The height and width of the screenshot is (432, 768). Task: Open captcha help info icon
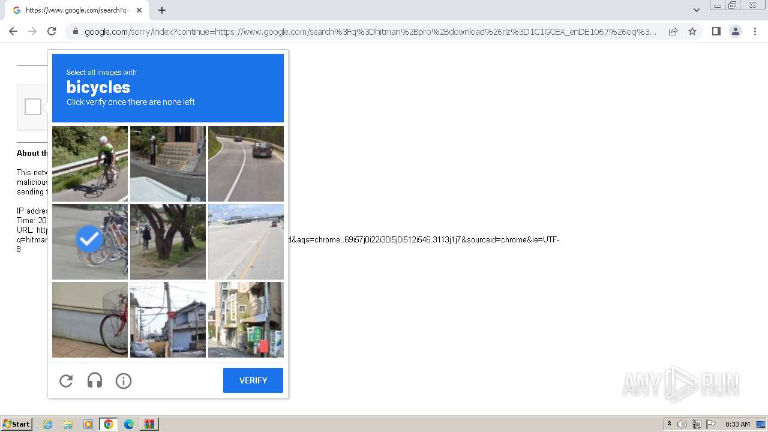tap(124, 380)
